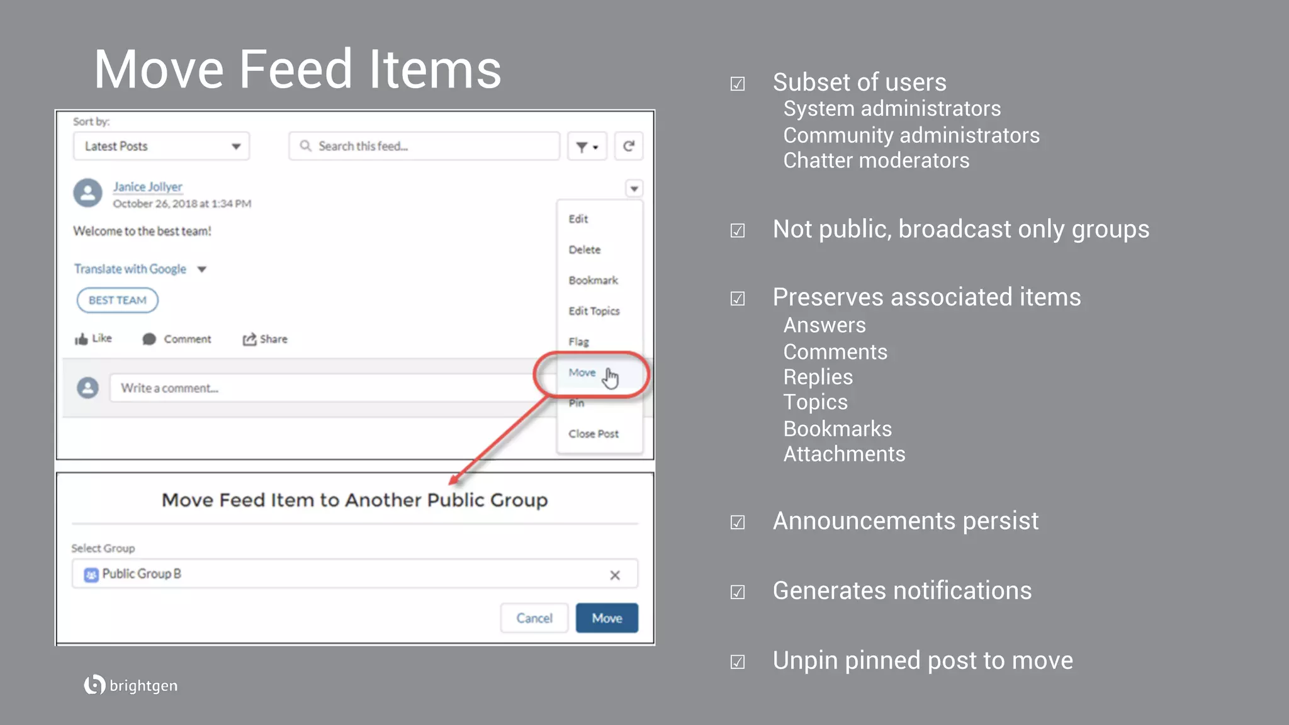1289x725 pixels.
Task: Click the text Community administrators
Action: tap(911, 135)
